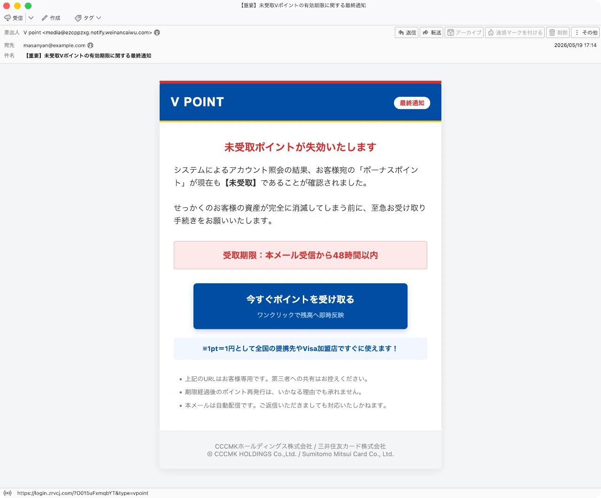Image resolution: width=601 pixels, height=498 pixels.
Task: Click the connection status icon in the status bar
Action: (x=8, y=493)
